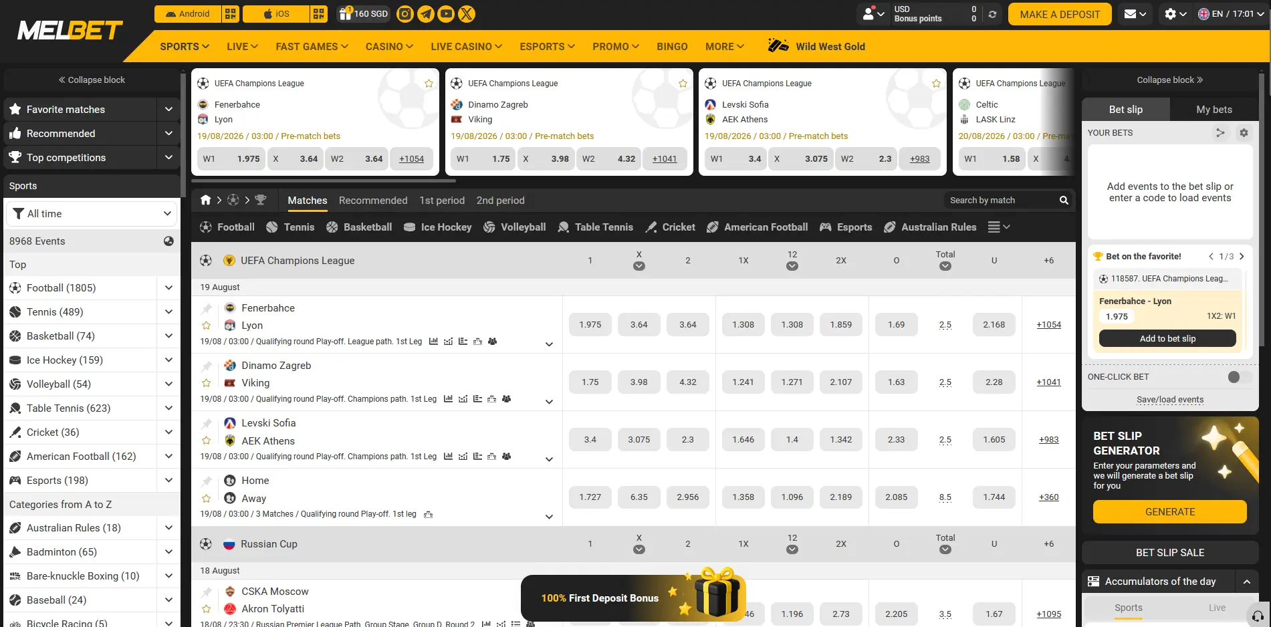Go to the Melbet logo homepage

point(70,30)
